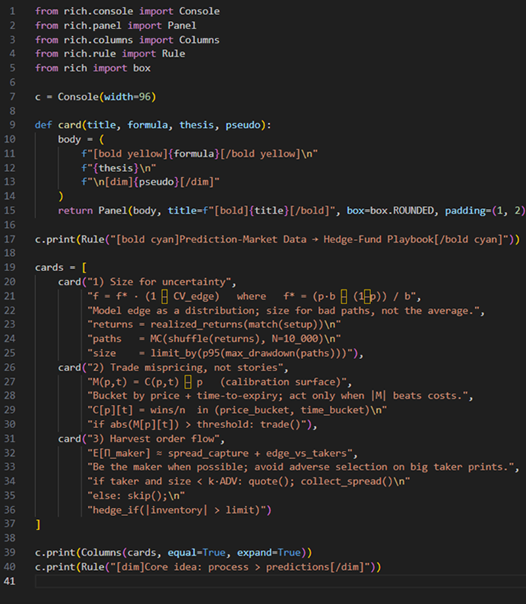Viewport: 526px width, 604px height.
Task: Click the "def" keyword on line 9
Action: [x=43, y=125]
